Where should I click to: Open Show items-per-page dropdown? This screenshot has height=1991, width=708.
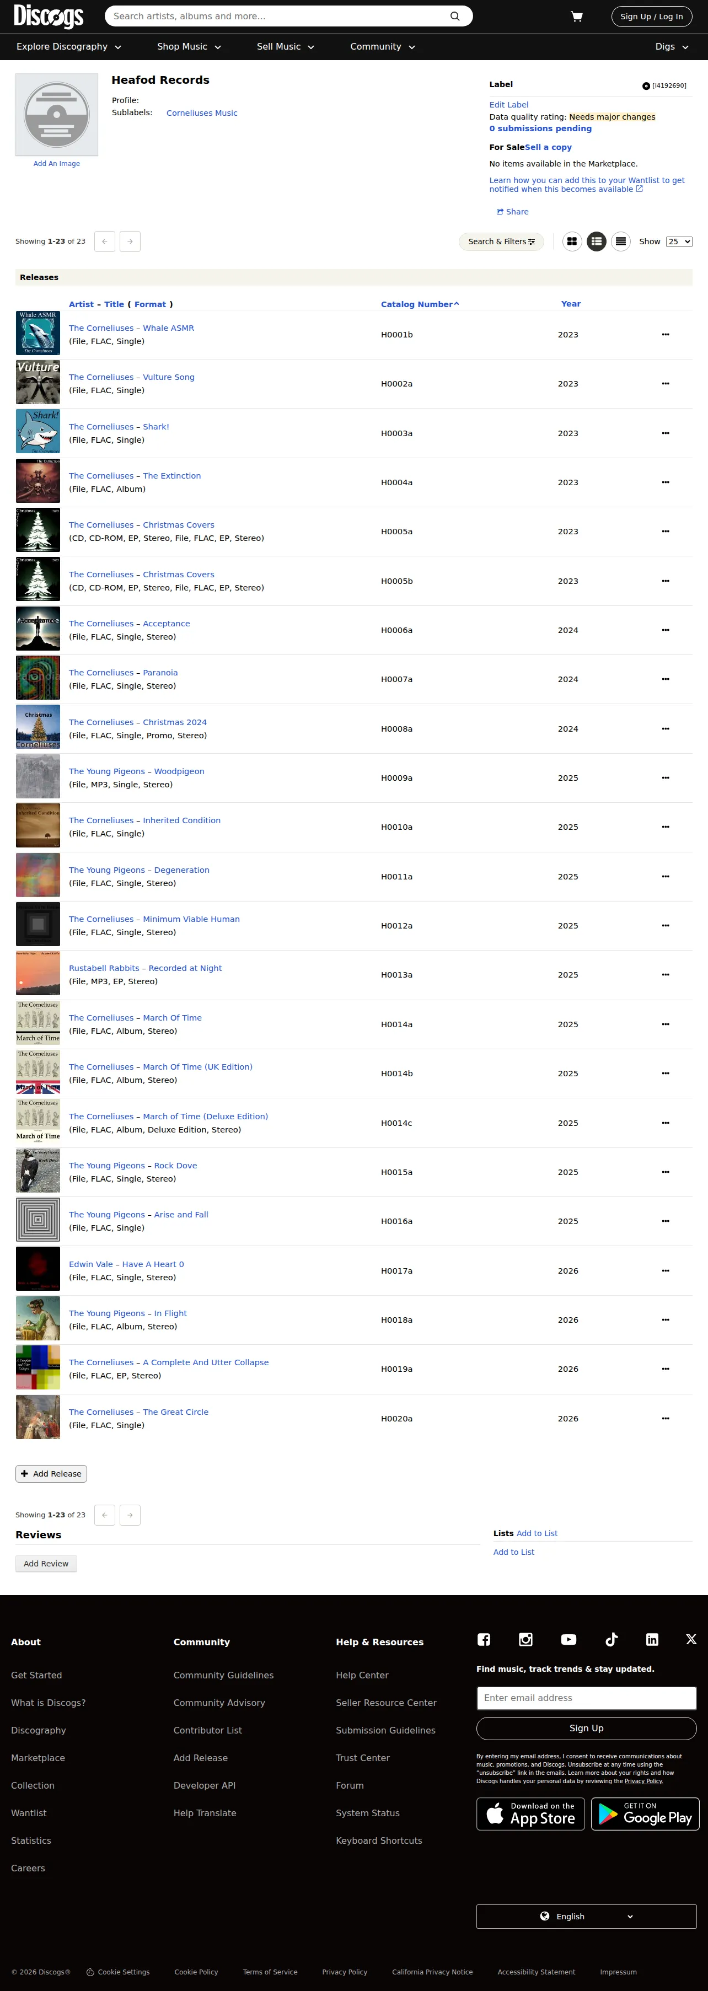tap(679, 242)
